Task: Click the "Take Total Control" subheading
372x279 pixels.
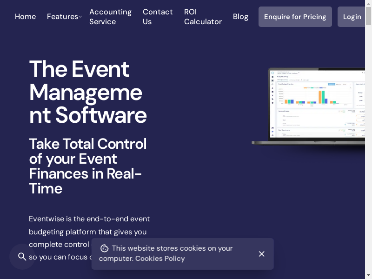Action: 88,166
